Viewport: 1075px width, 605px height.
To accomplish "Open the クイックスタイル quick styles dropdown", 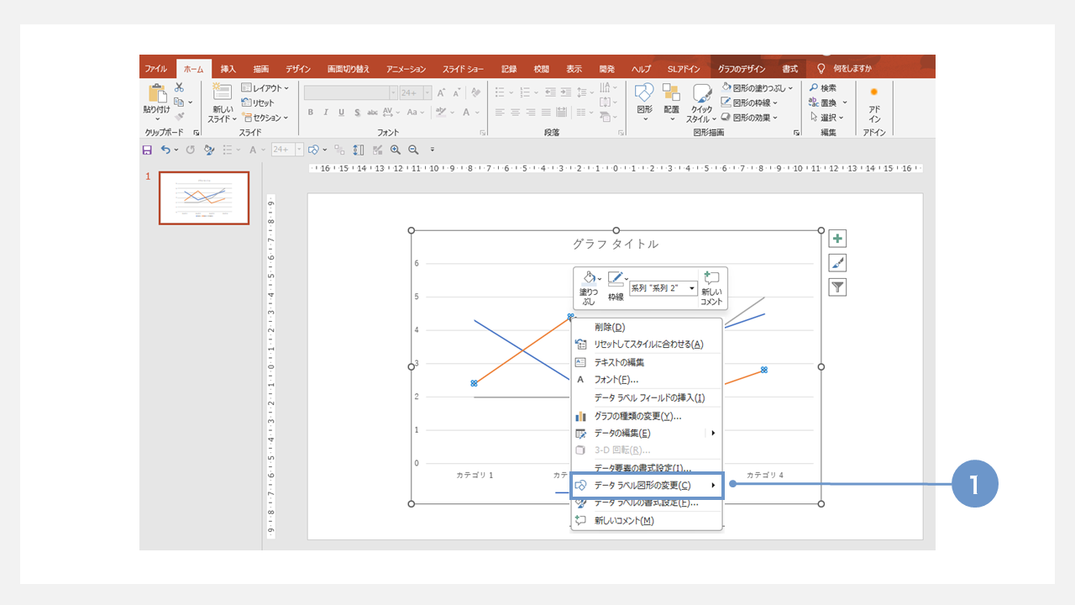I will 701,103.
